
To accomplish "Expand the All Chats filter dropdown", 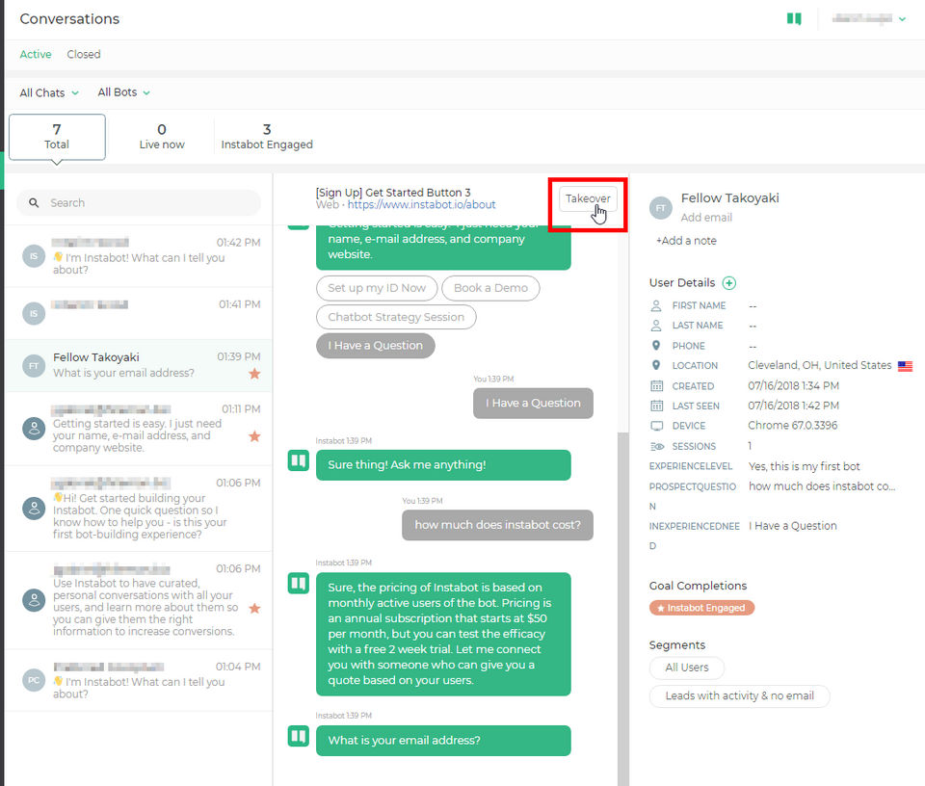I will point(49,92).
